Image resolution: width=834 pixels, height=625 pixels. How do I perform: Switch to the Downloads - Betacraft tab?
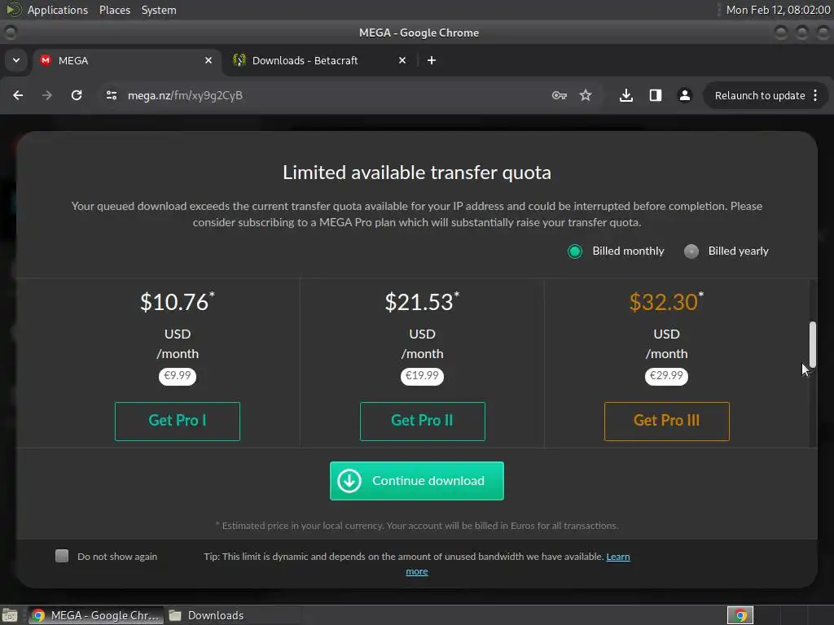[x=319, y=60]
